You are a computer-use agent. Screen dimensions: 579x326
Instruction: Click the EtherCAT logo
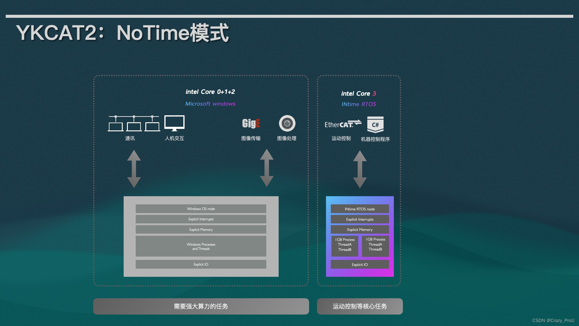click(343, 124)
